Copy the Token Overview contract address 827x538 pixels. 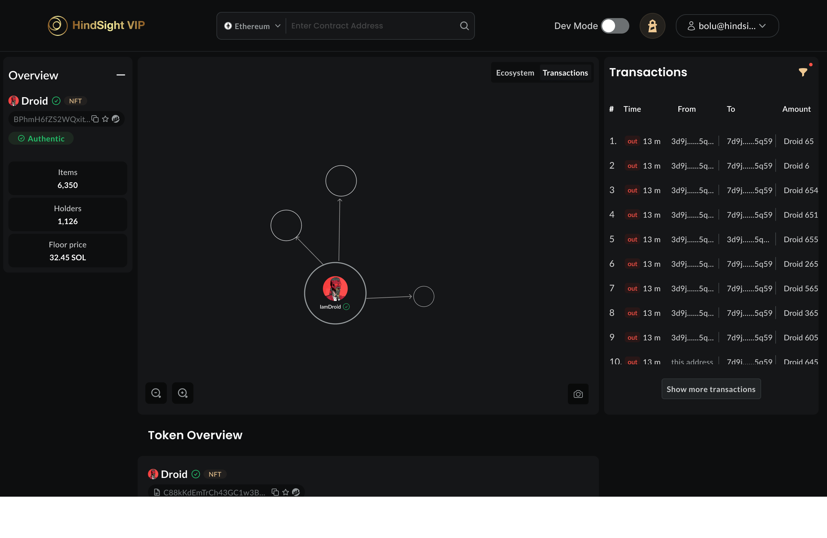tap(275, 492)
